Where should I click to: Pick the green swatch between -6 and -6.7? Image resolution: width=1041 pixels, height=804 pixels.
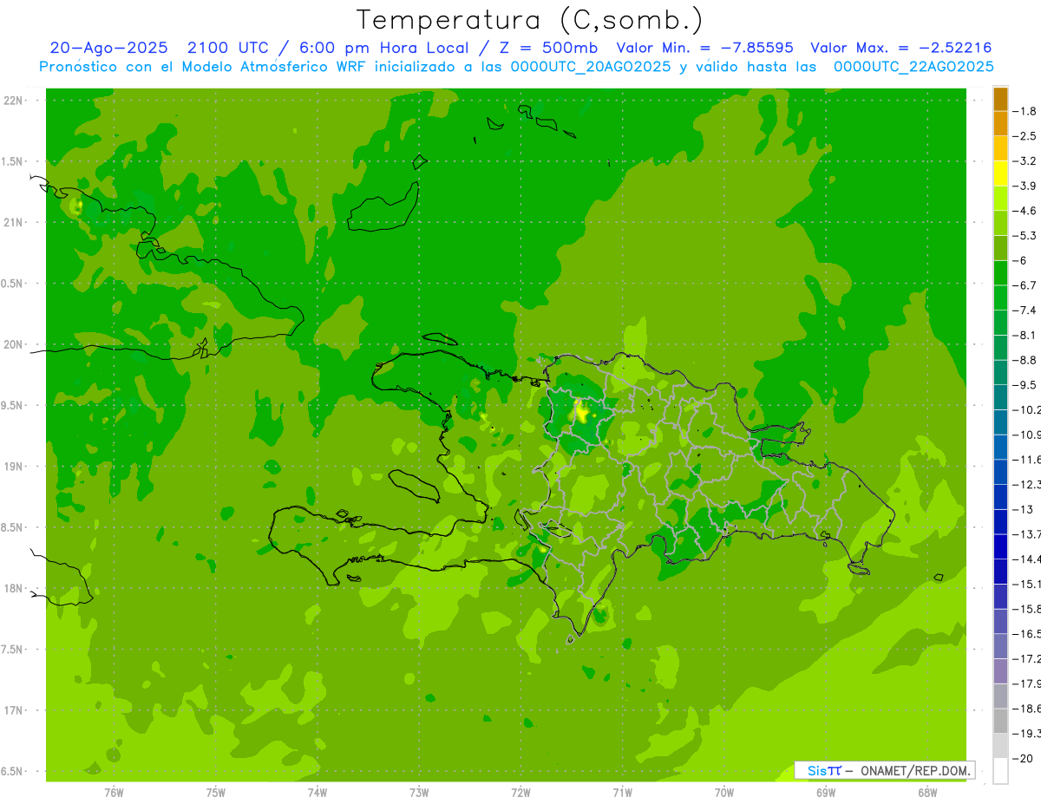tap(1001, 273)
